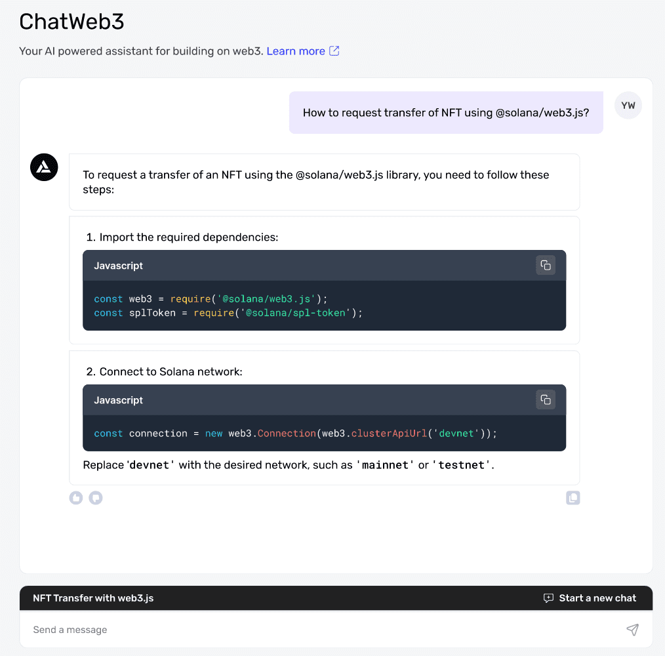665x656 pixels.
Task: Click the Javascript label on the first code block
Action: [118, 265]
